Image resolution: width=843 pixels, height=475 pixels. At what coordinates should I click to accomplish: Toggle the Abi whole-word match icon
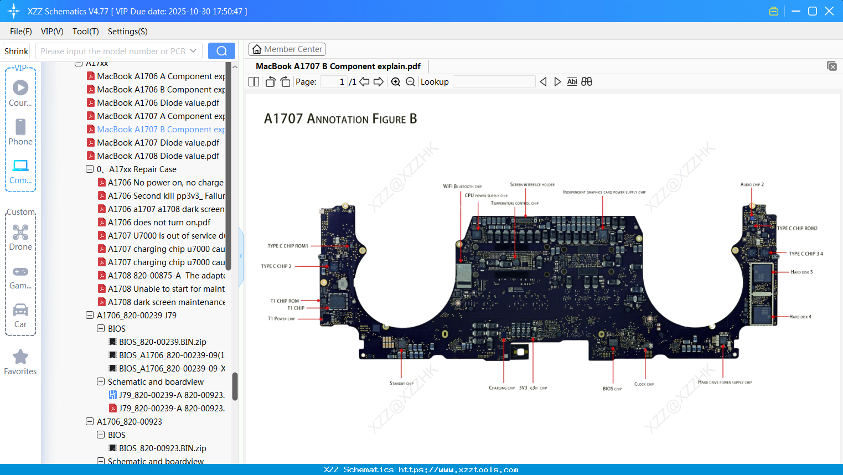click(572, 82)
